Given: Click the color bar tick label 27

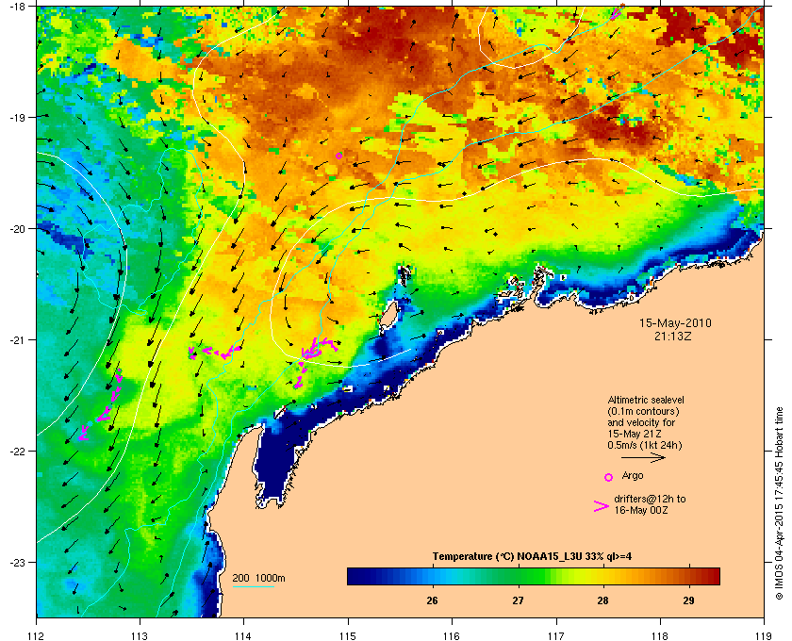Looking at the screenshot, I should 518,600.
